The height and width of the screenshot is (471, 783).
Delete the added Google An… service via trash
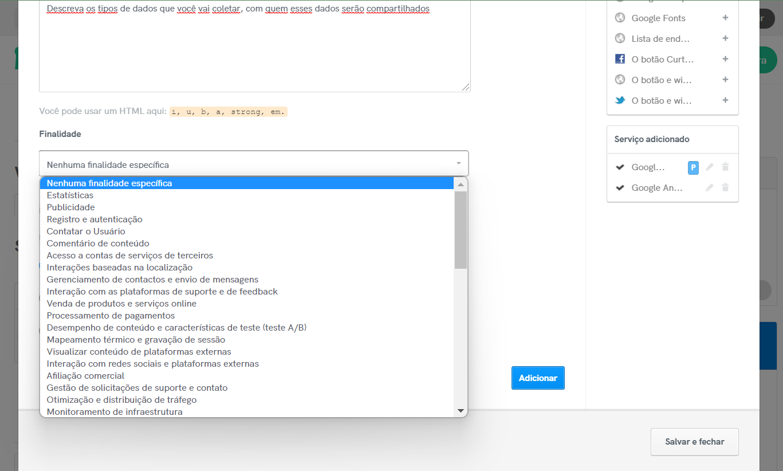pos(725,187)
